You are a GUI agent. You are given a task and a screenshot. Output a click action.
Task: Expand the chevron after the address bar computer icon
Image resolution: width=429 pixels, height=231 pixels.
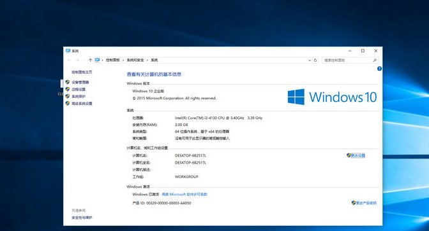(103, 60)
